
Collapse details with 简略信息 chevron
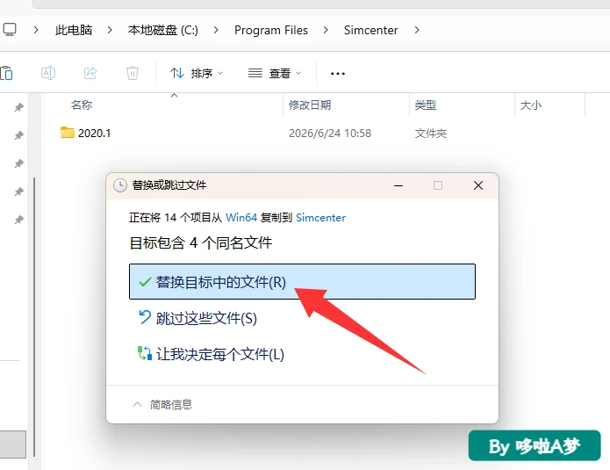tap(137, 404)
